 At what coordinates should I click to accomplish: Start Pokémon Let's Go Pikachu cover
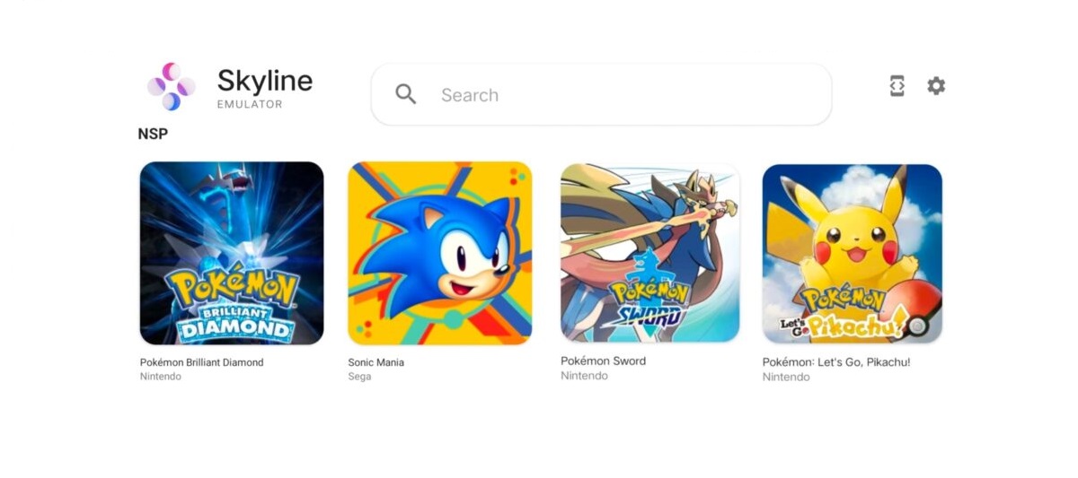(x=853, y=254)
